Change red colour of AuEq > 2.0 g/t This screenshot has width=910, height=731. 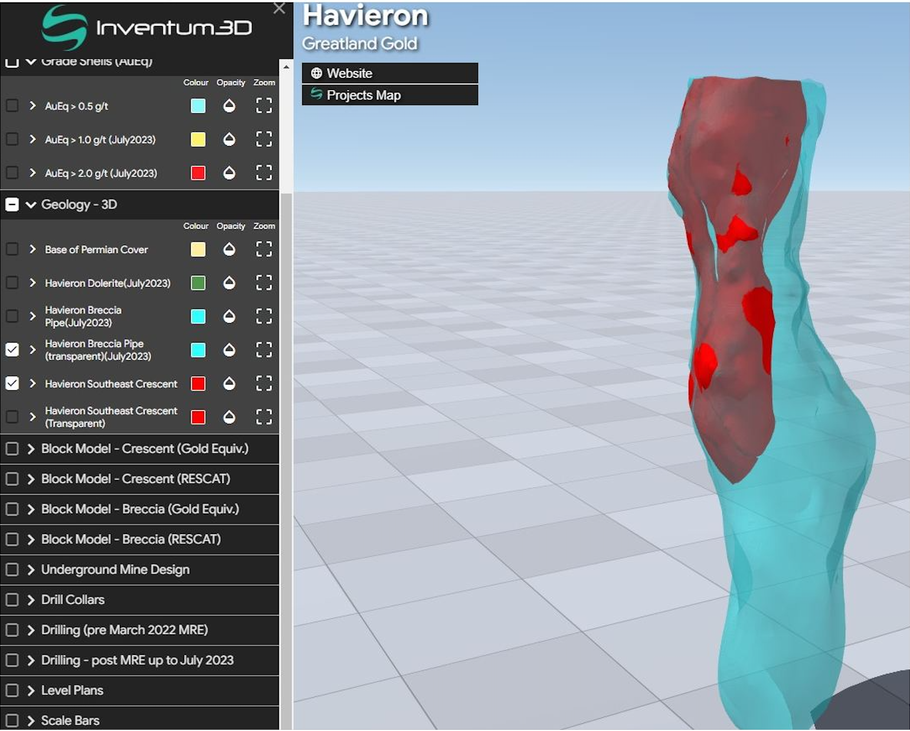[x=198, y=173]
